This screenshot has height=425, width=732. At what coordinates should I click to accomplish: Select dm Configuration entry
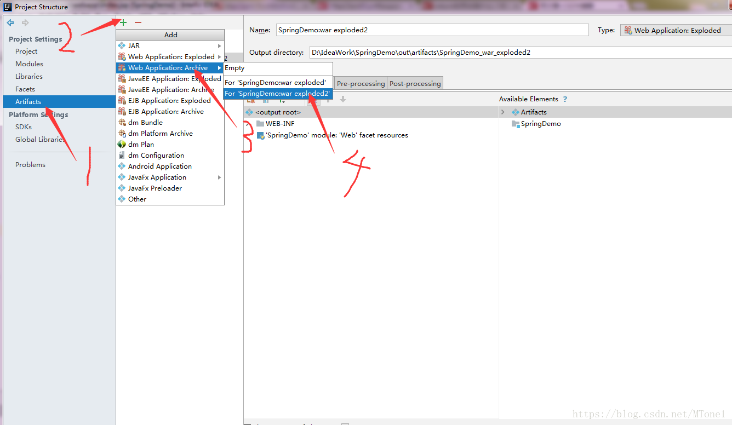[170, 155]
